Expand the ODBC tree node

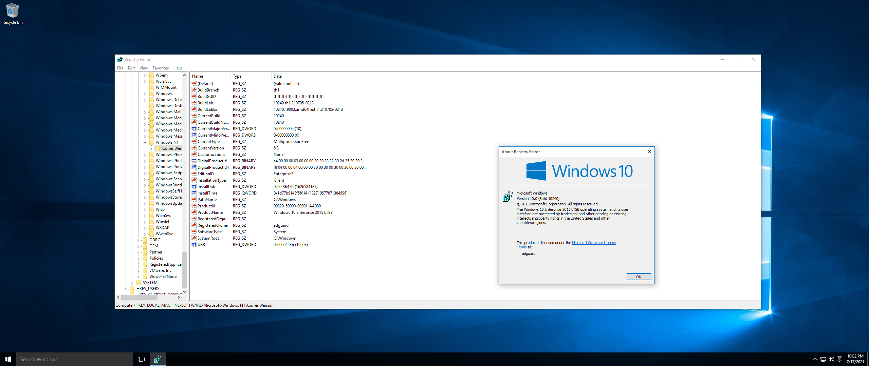pos(138,240)
